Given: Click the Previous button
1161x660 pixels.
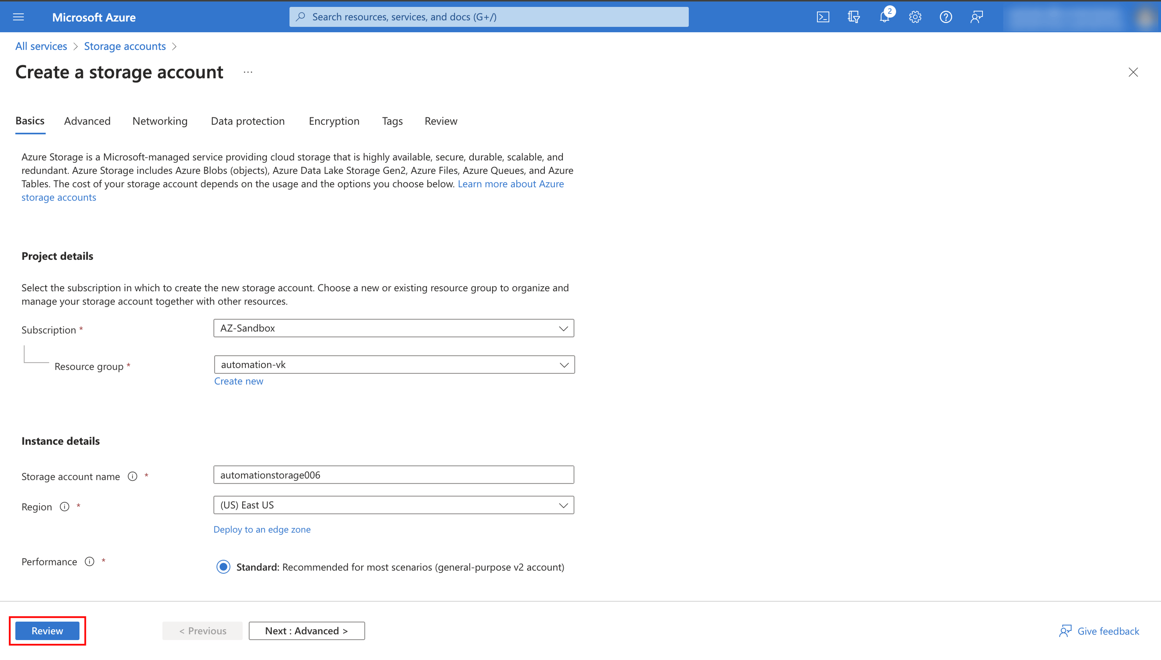Looking at the screenshot, I should pyautogui.click(x=202, y=631).
